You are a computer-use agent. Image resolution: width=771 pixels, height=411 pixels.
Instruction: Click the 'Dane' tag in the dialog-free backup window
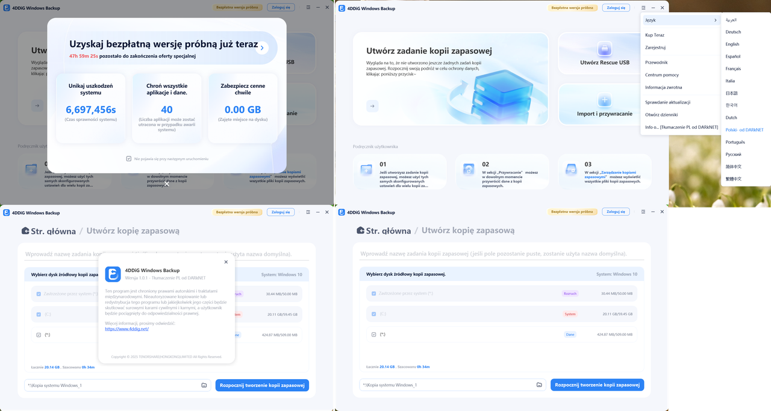click(x=570, y=335)
